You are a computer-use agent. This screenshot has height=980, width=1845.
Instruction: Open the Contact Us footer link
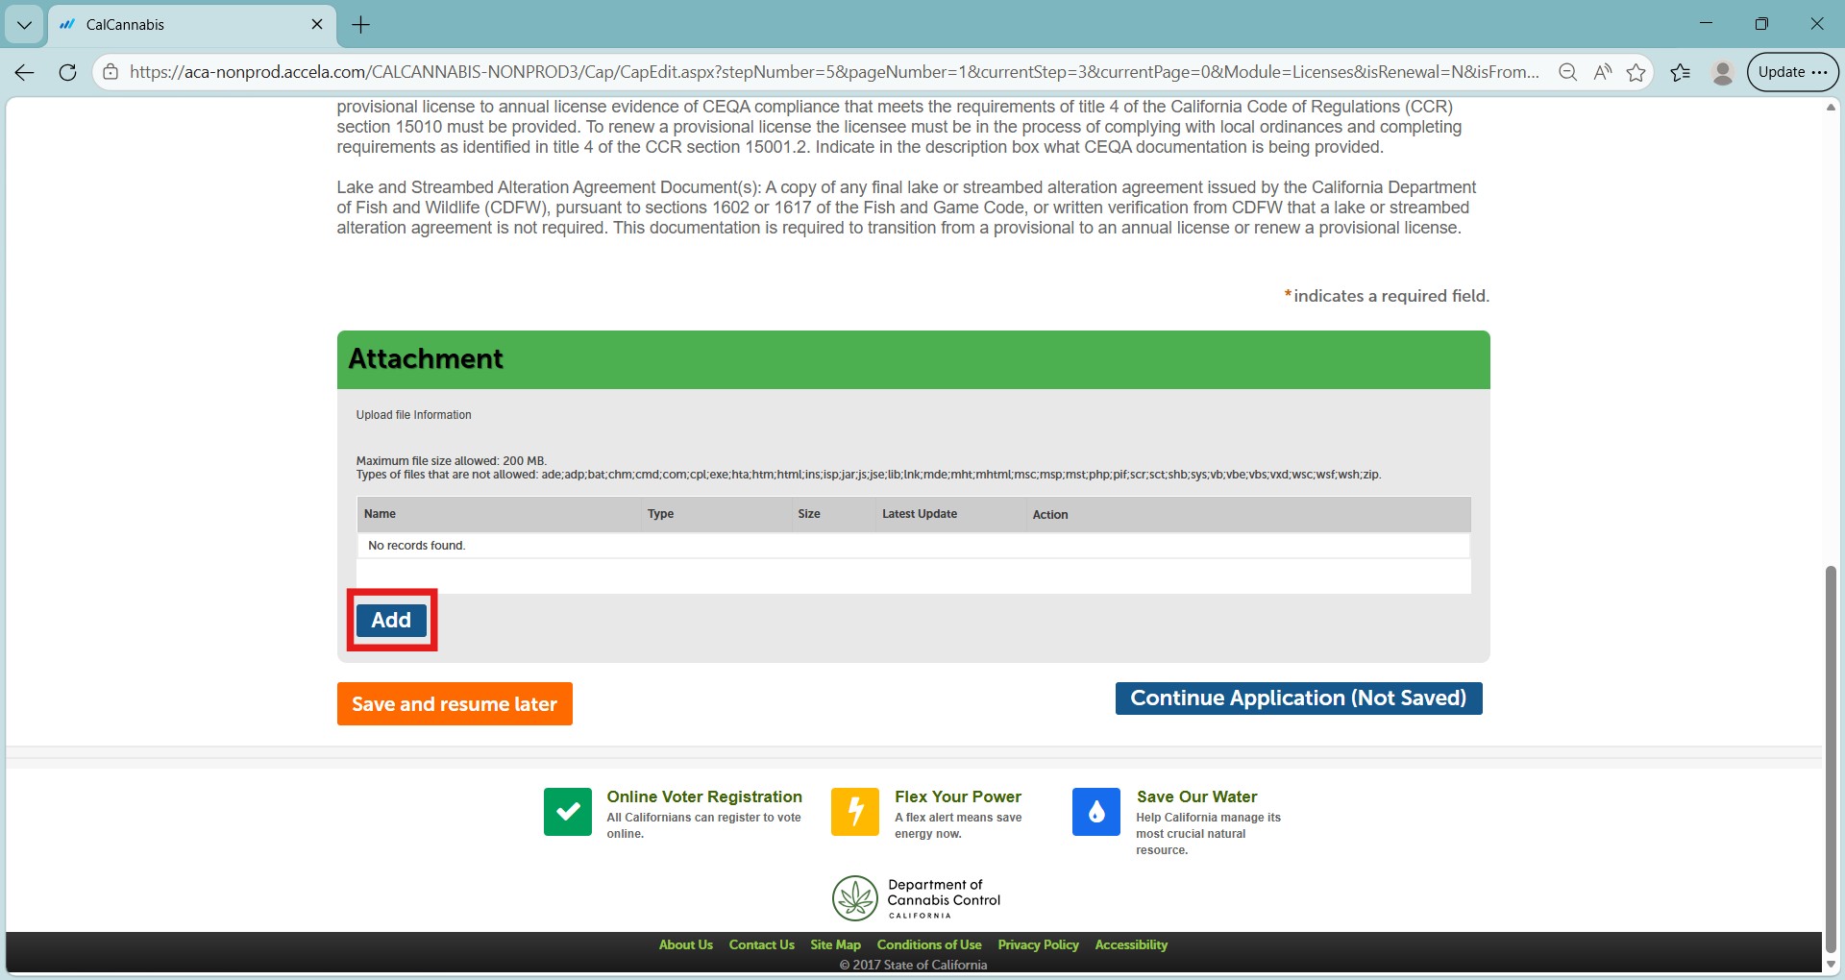pyautogui.click(x=762, y=945)
